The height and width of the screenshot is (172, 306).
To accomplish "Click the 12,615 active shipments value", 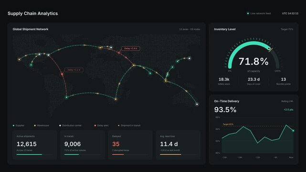I will [x=27, y=144].
